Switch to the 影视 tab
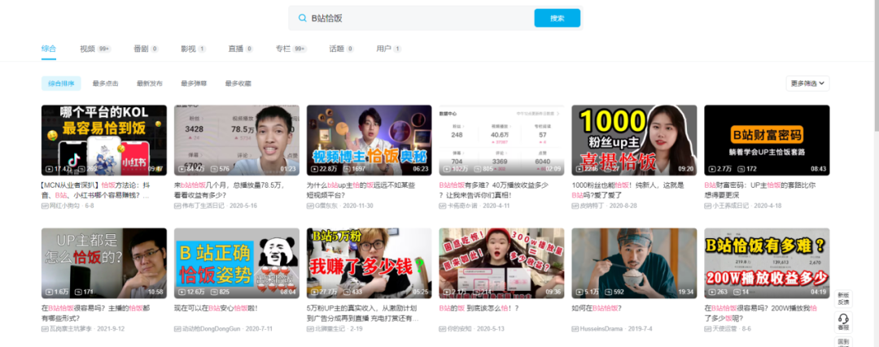 coord(193,49)
